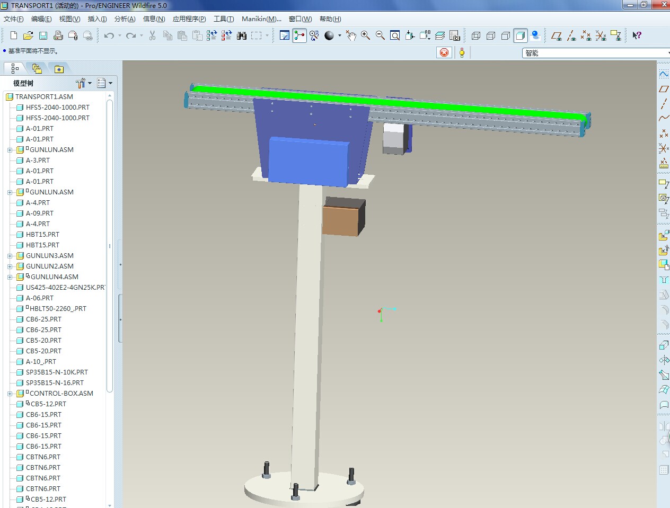Open the View Manager
Viewport: 670px width, 508px height.
pos(454,35)
